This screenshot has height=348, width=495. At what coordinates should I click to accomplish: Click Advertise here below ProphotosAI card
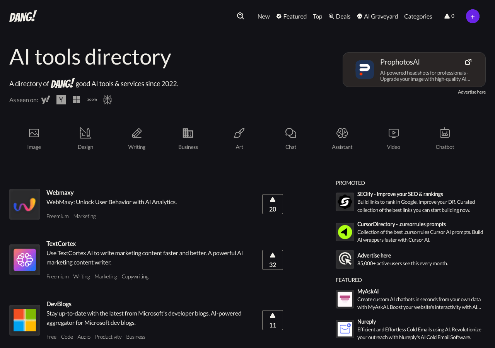pyautogui.click(x=472, y=92)
